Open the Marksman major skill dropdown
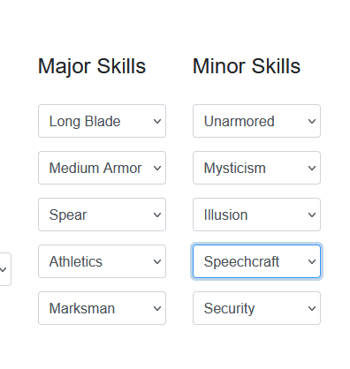The height and width of the screenshot is (369, 350). [x=102, y=308]
